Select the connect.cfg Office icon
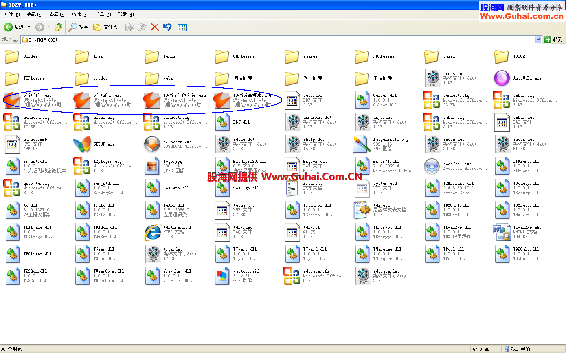Image resolution: width=566 pixels, height=353 pixels. [12, 122]
